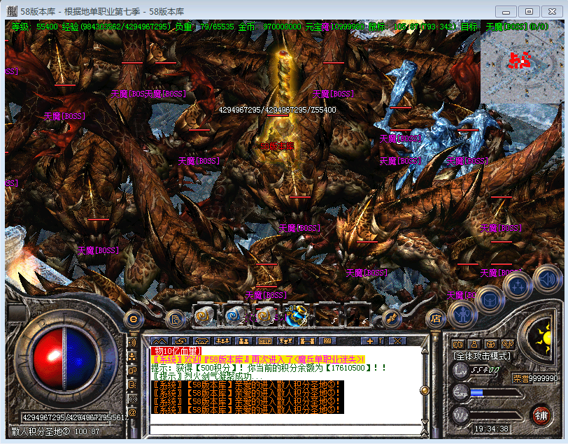Click the round "e" button beside the belt

(134, 319)
